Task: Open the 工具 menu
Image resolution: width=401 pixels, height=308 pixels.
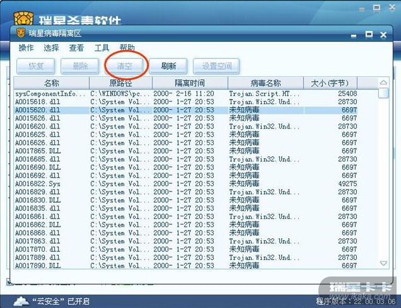Action: [102, 48]
